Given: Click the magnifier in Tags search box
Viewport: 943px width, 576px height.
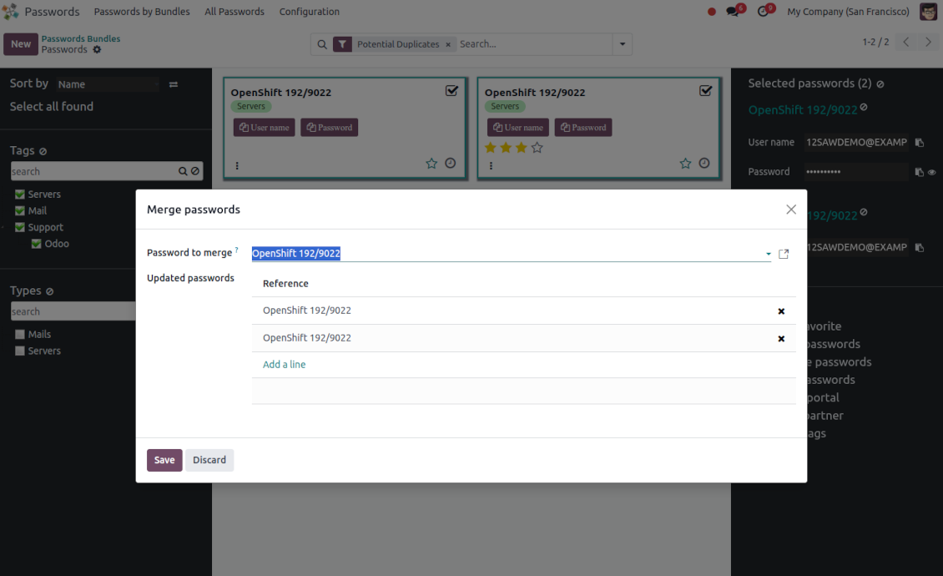Looking at the screenshot, I should [183, 171].
